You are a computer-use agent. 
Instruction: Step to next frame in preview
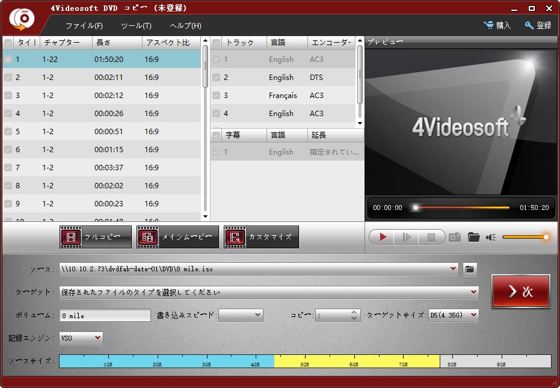point(407,237)
